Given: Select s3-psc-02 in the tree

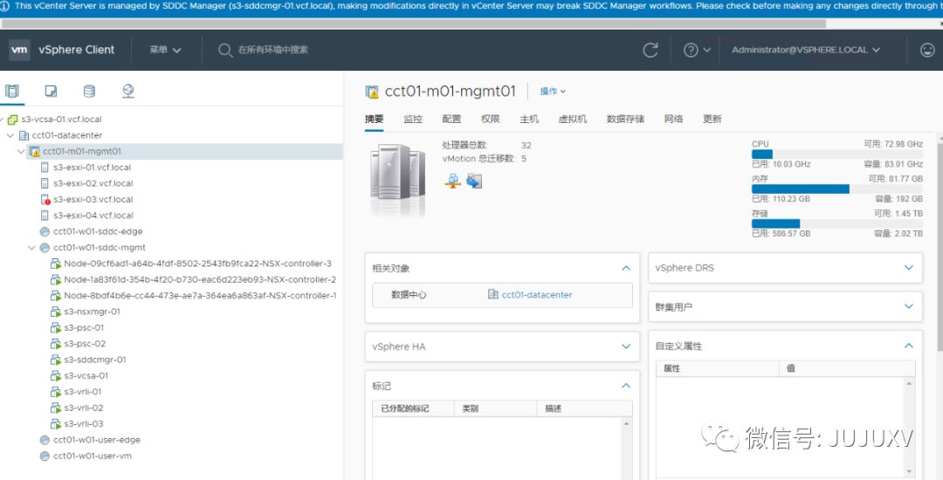Looking at the screenshot, I should click(x=85, y=344).
